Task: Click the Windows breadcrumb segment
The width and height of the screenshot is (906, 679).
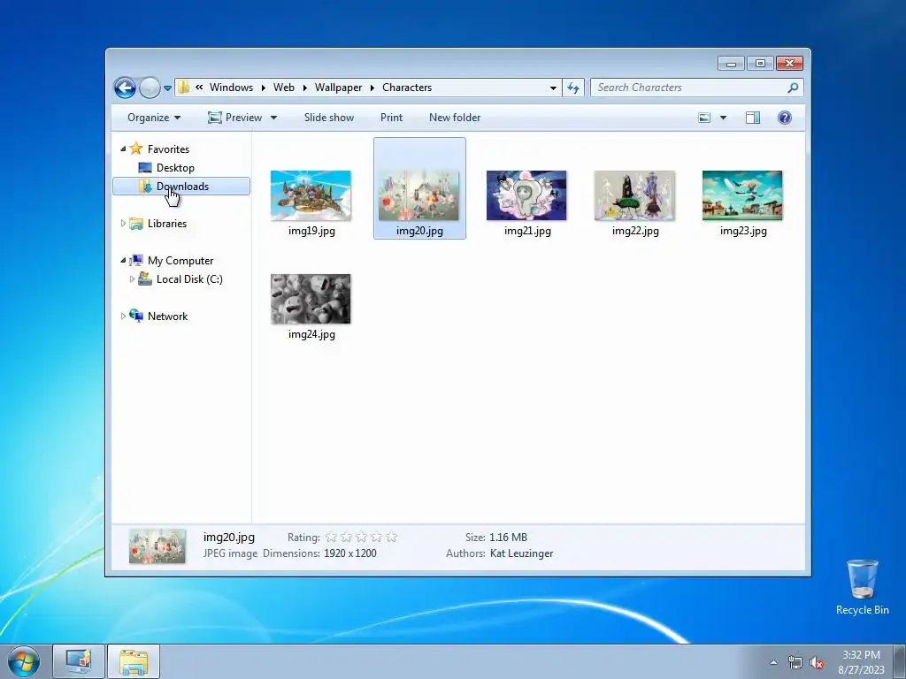Action: (231, 88)
